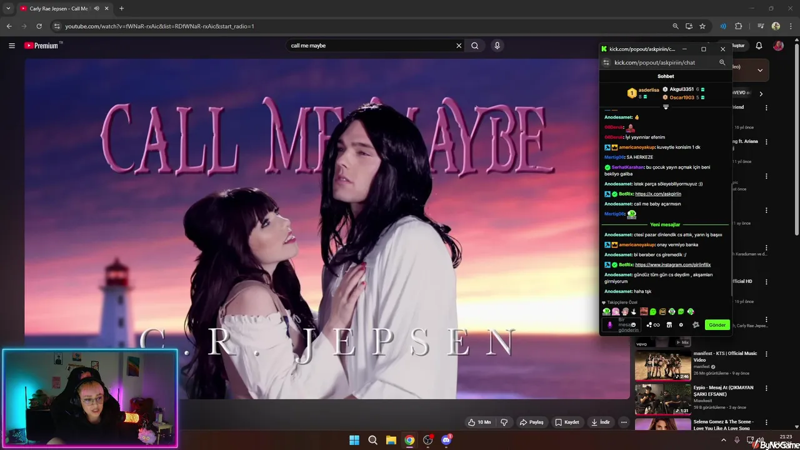The width and height of the screenshot is (800, 450).
Task: Click the infinity points icon
Action: point(656,324)
